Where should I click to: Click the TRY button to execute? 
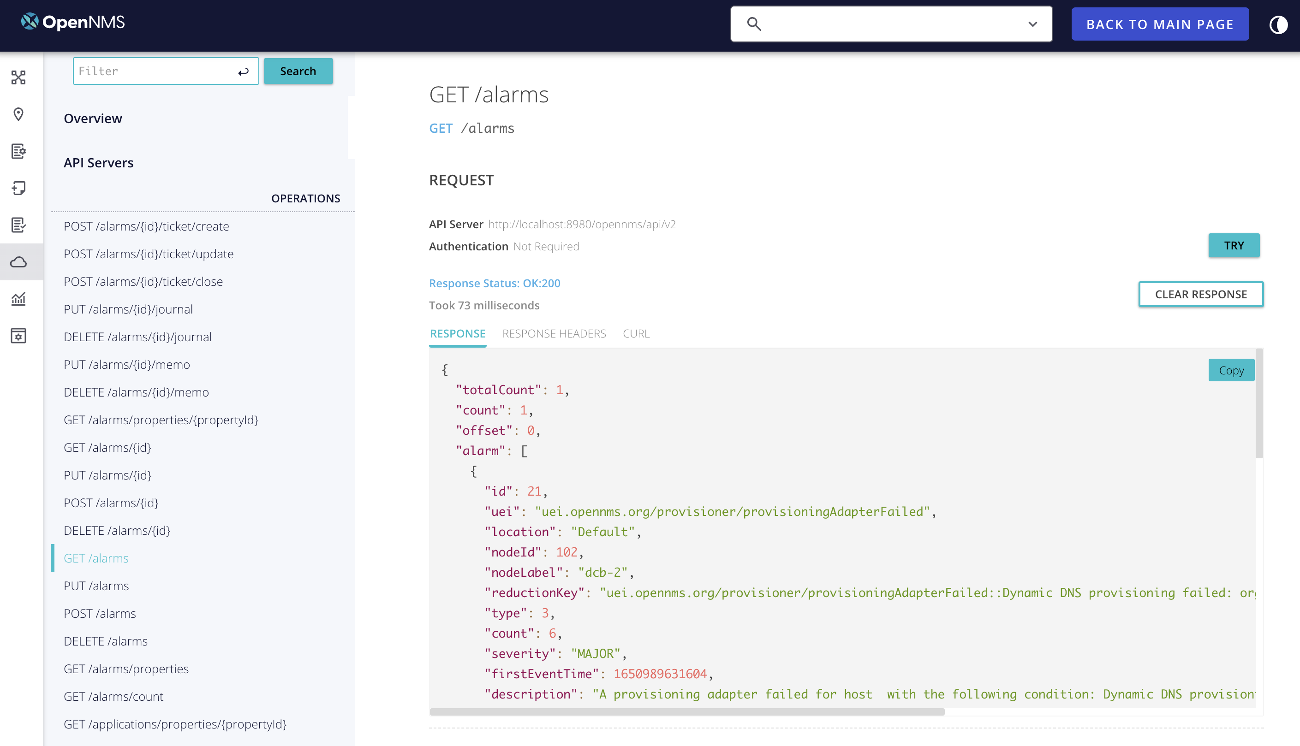(x=1234, y=244)
